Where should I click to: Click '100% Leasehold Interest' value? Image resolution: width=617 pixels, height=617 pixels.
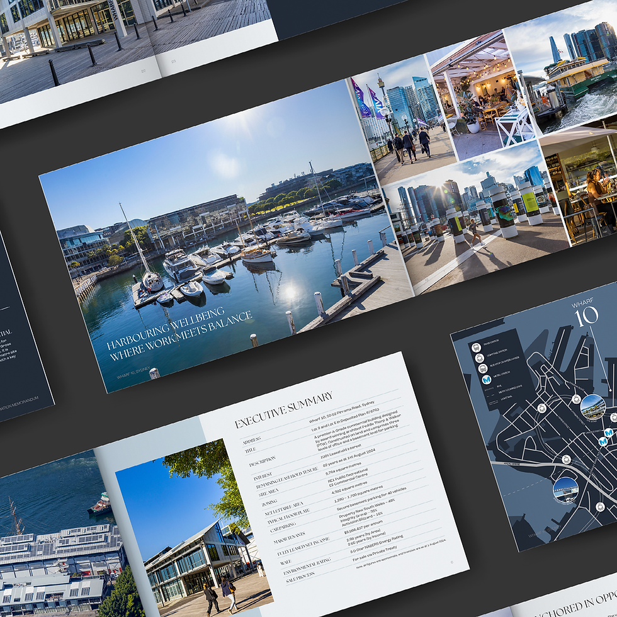pyautogui.click(x=341, y=453)
